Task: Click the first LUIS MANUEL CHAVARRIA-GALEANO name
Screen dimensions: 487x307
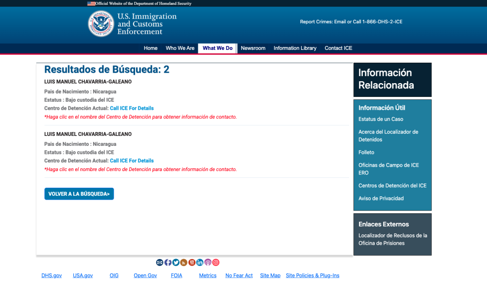Action: 88,82
